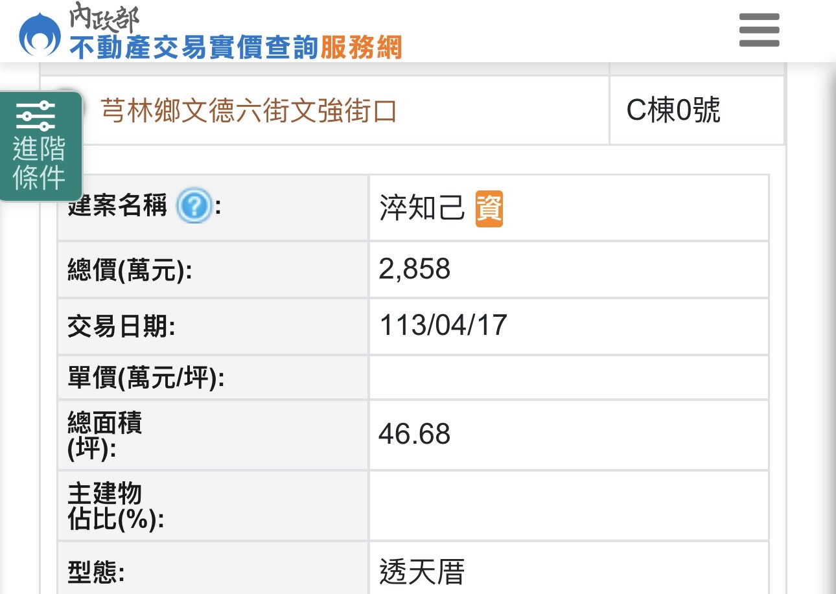Screen dimensions: 836x594
Task: Click the 內政部 calligraphy text
Action: point(104,17)
